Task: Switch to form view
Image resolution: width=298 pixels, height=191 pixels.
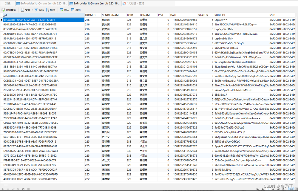Action: [x=296, y=189]
